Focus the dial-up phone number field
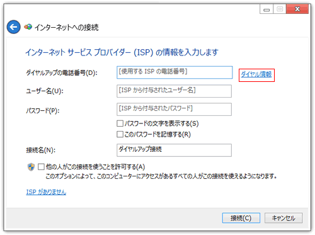Viewport: 315px width, 235px height. coord(175,72)
